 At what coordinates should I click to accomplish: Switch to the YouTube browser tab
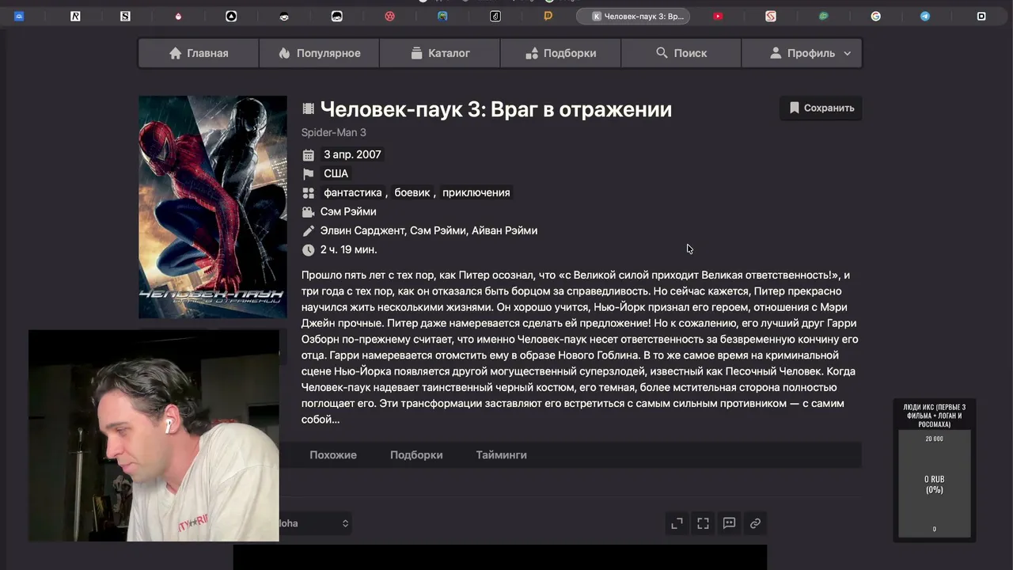point(718,16)
